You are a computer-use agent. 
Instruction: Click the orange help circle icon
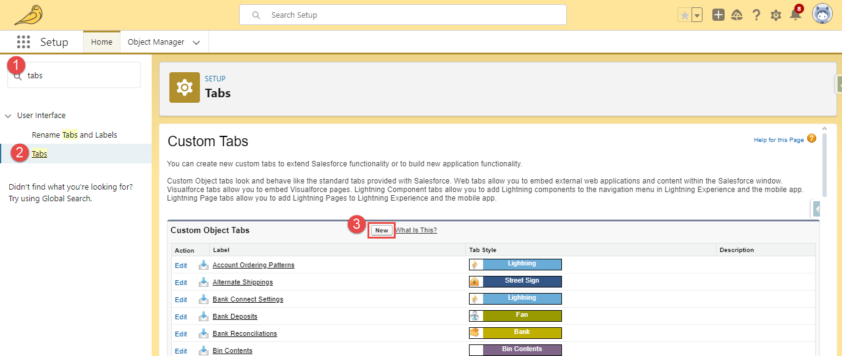pyautogui.click(x=811, y=138)
